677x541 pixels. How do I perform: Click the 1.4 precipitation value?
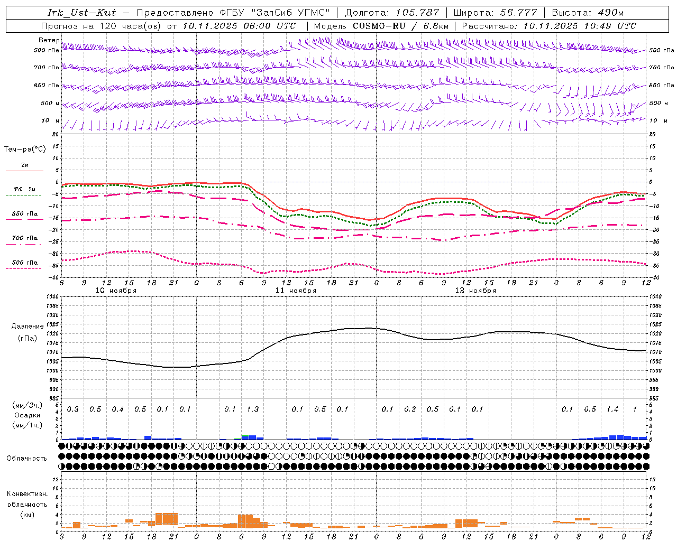[612, 409]
